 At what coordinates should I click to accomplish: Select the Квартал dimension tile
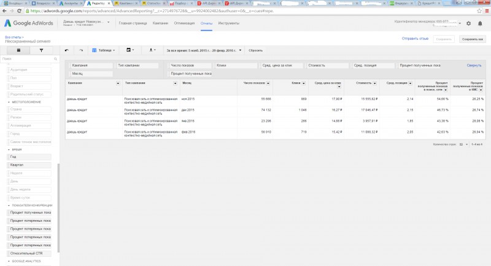click(29, 165)
